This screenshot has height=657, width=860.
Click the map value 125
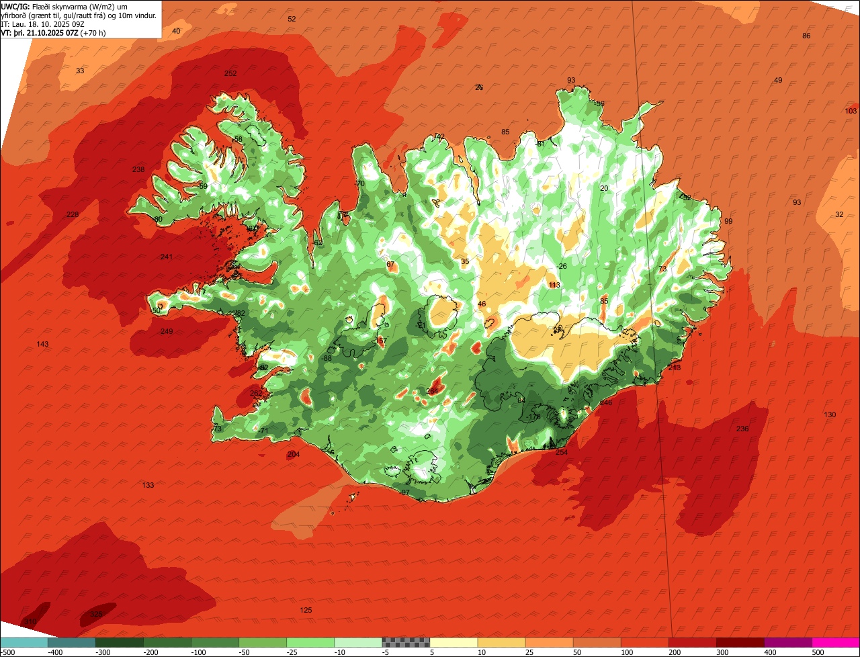(306, 610)
